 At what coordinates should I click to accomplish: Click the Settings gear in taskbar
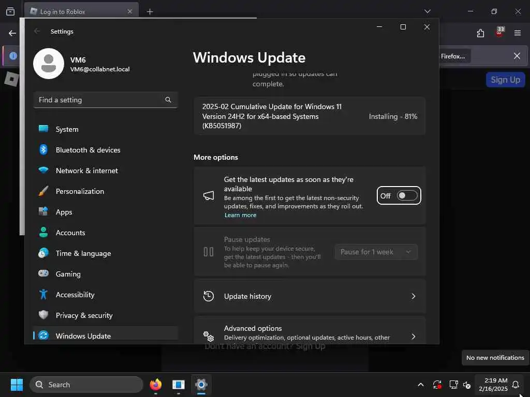[201, 385]
